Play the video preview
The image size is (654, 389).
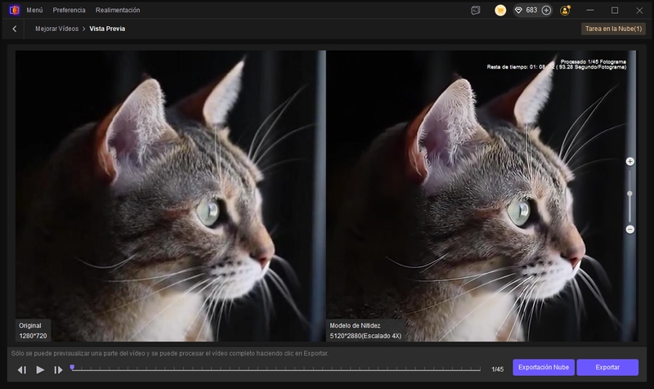pos(40,369)
